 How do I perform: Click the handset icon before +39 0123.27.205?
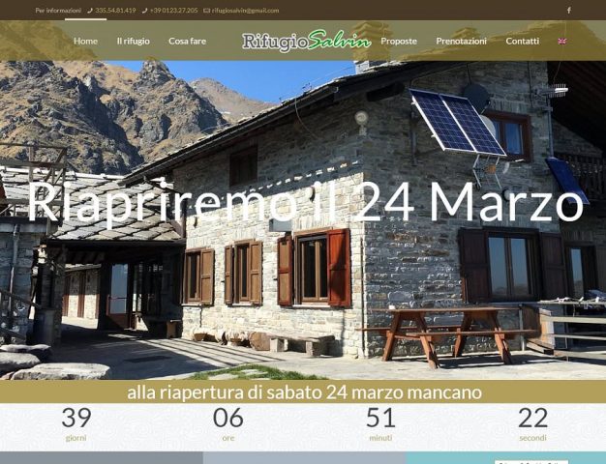[145, 11]
